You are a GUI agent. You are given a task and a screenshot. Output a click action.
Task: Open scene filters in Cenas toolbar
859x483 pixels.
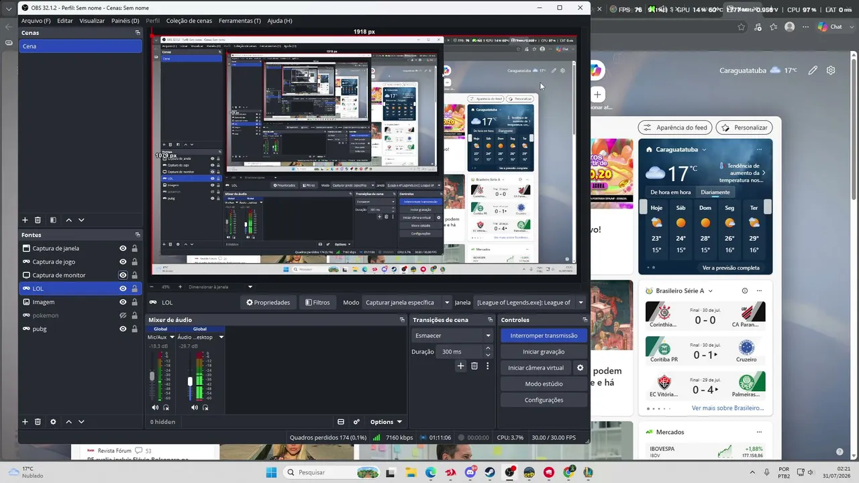[52, 220]
